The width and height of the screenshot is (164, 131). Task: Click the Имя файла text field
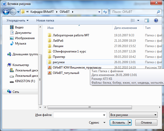80,115
